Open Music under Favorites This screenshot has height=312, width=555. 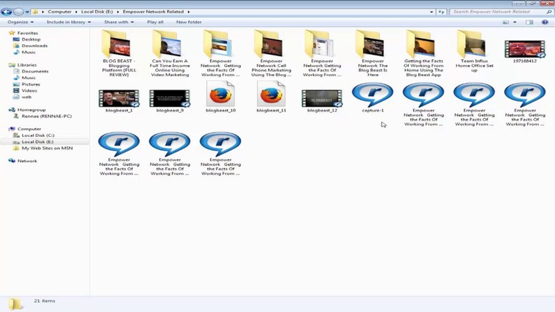tap(29, 52)
